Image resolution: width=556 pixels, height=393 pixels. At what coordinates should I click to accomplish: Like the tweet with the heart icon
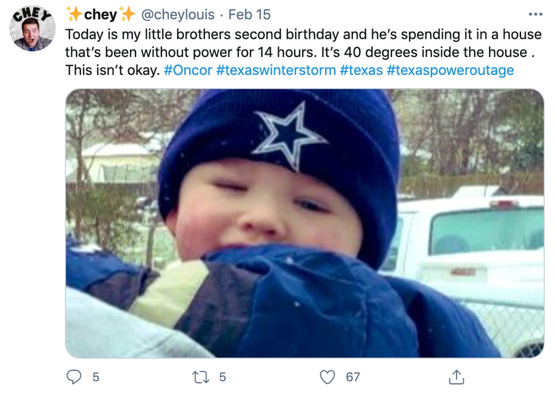[327, 377]
